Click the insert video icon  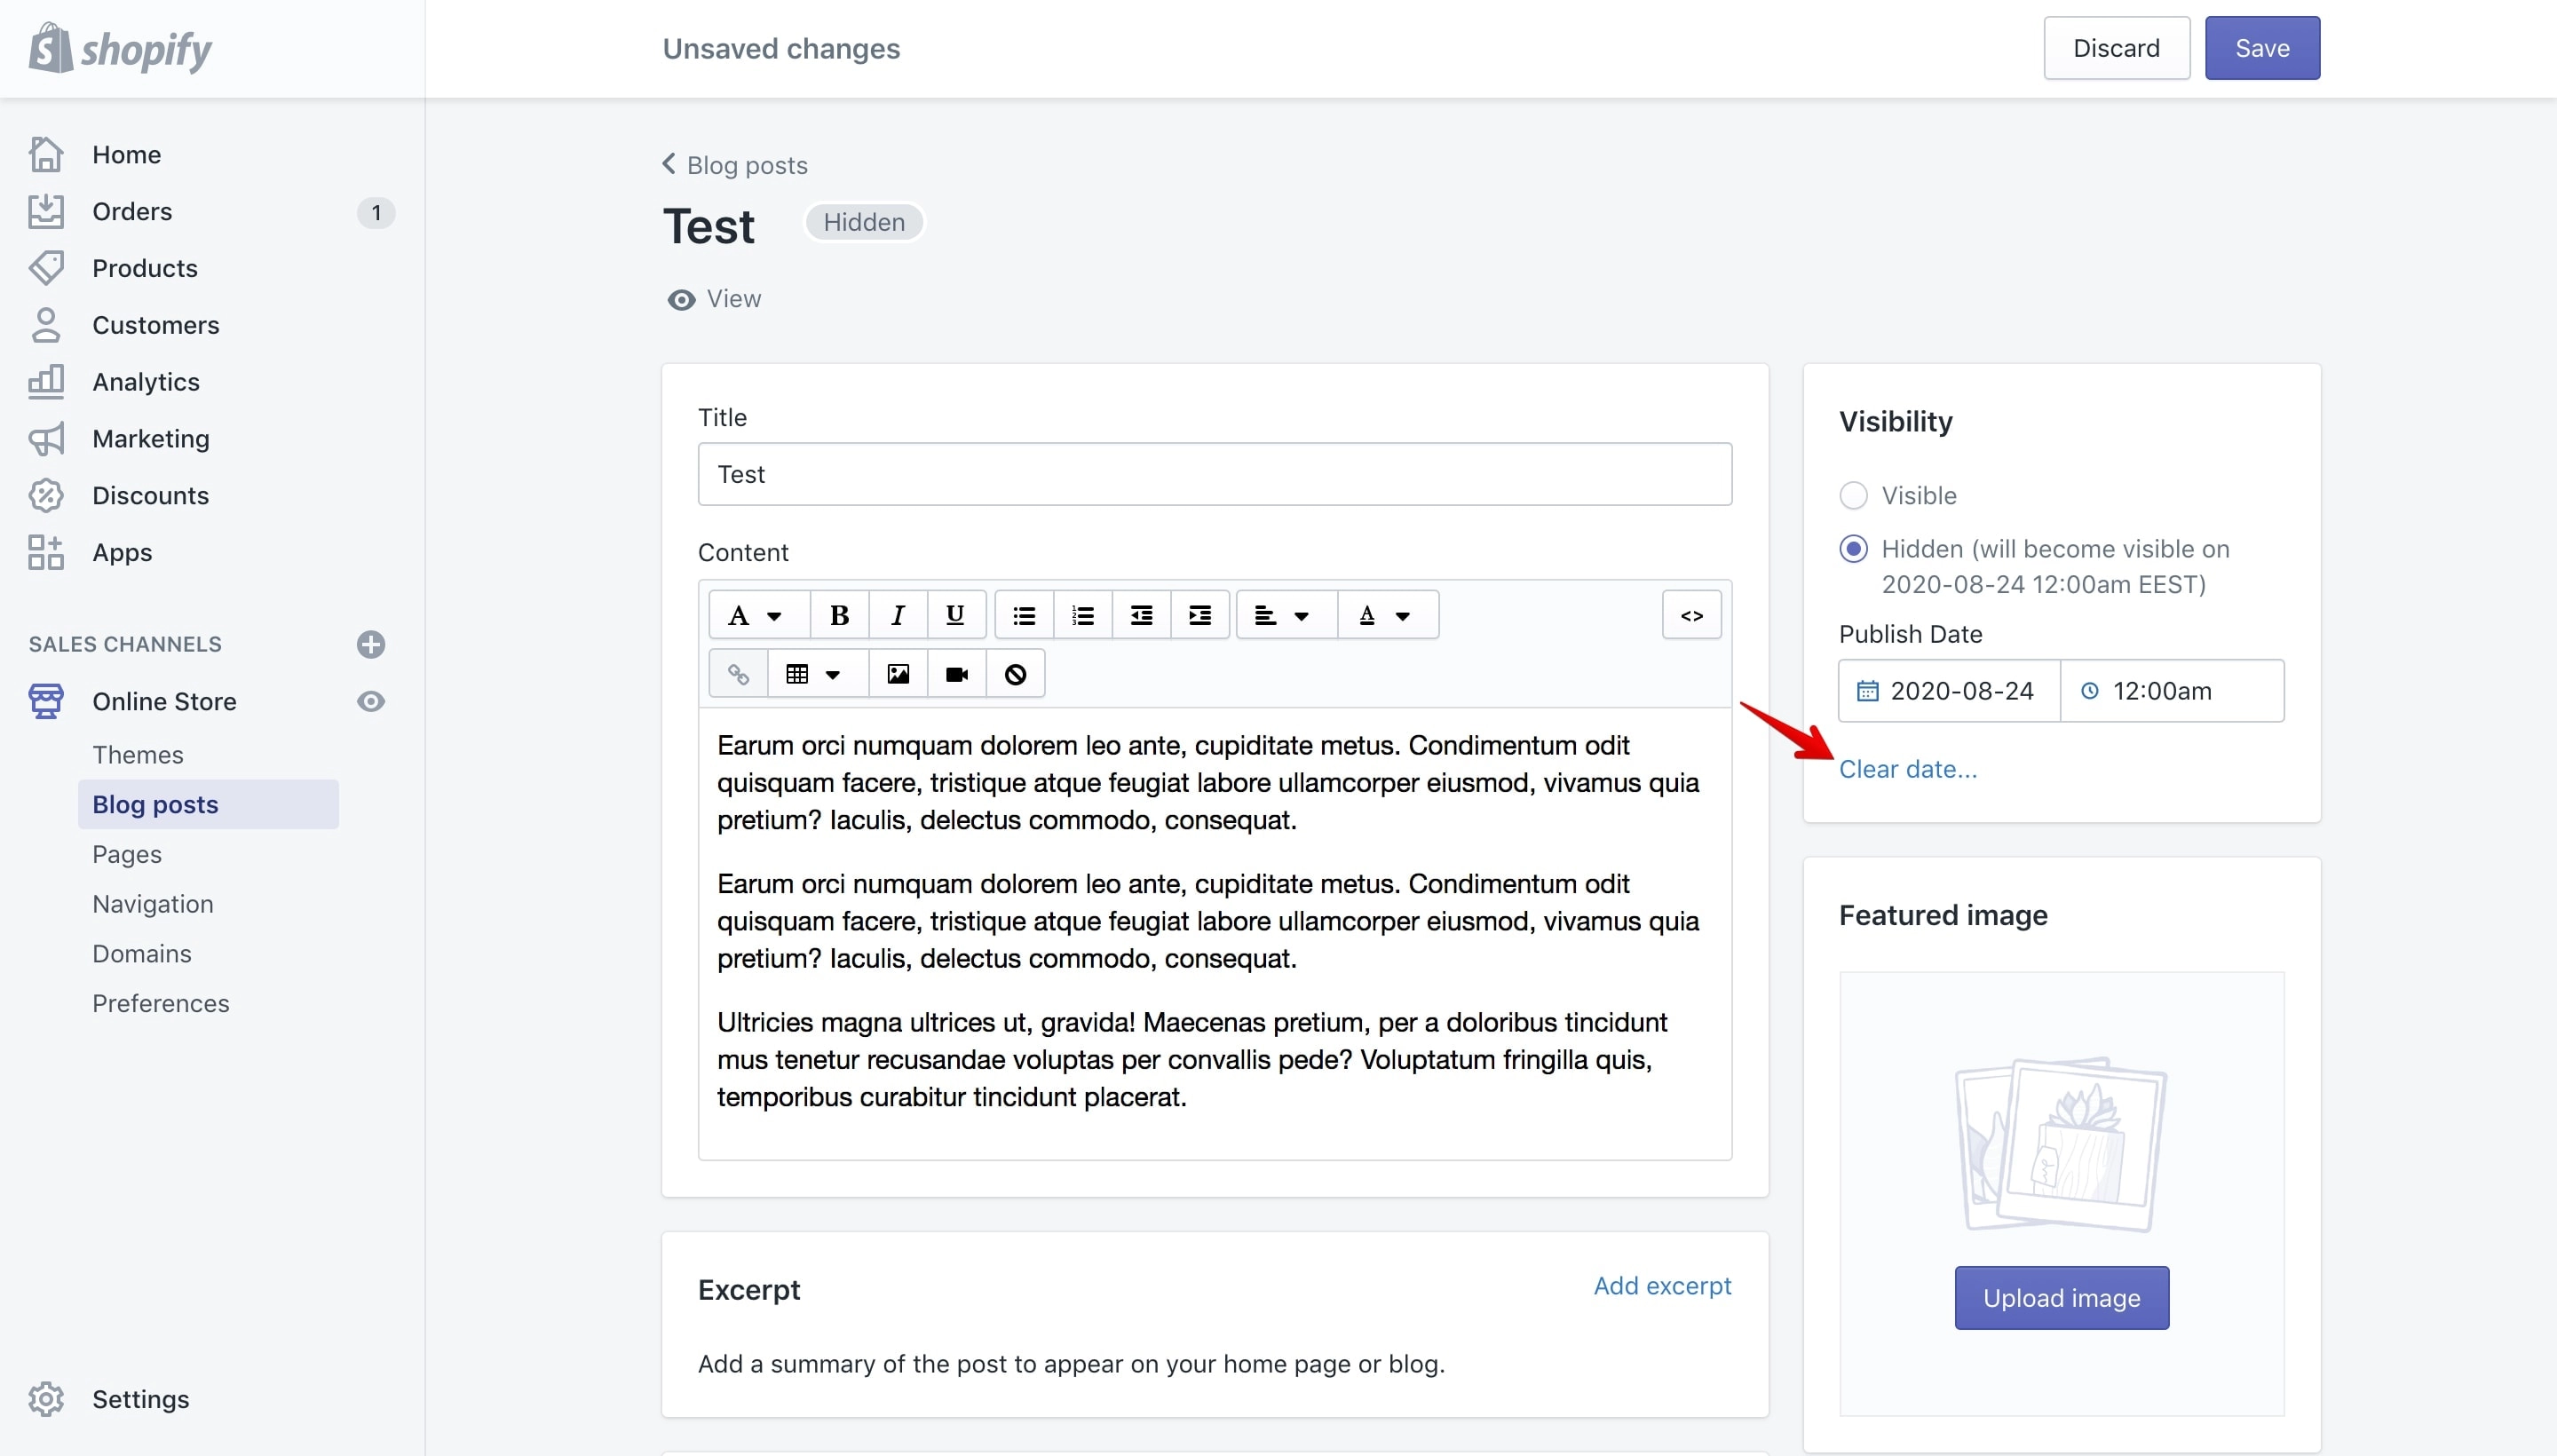point(957,674)
